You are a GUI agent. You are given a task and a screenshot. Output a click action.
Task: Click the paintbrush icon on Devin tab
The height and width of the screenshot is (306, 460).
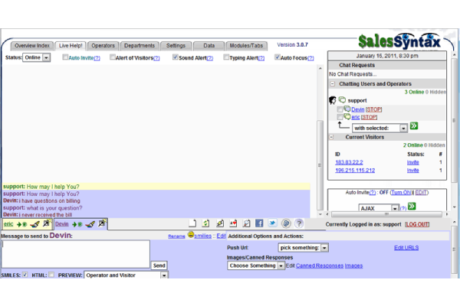point(90,224)
